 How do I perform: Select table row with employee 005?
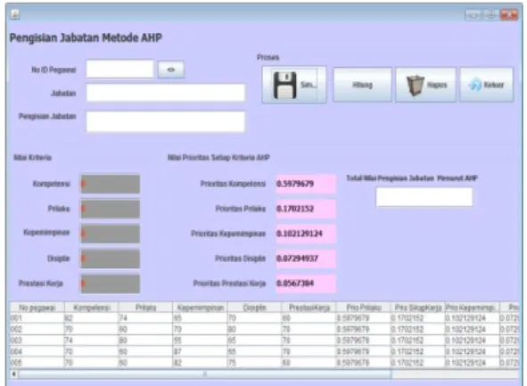pos(264,363)
